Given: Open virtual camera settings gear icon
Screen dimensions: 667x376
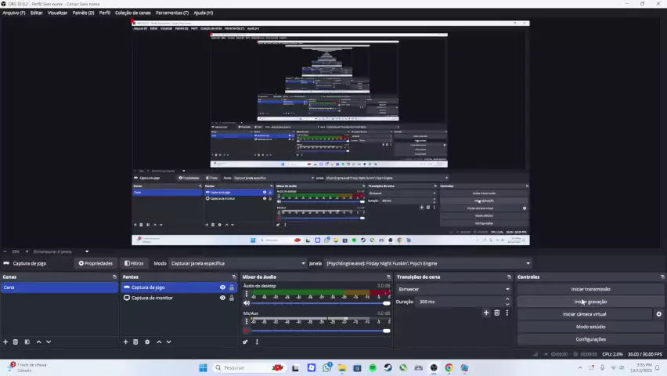Looking at the screenshot, I should click(x=658, y=314).
